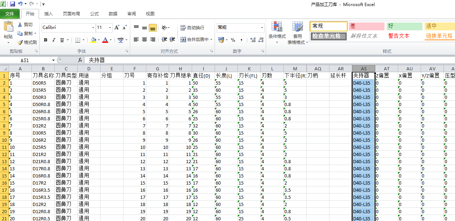Apply the 好 (Good) cell style
The height and width of the screenshot is (221, 455).
[405, 26]
